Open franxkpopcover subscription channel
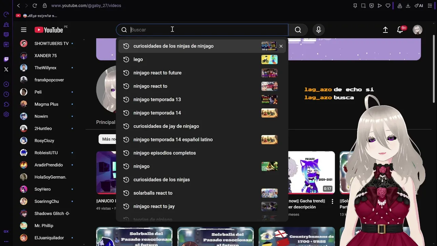437x246 pixels. pos(47,80)
